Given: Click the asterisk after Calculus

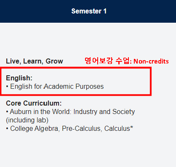Looking at the screenshot, I should pos(131,127).
